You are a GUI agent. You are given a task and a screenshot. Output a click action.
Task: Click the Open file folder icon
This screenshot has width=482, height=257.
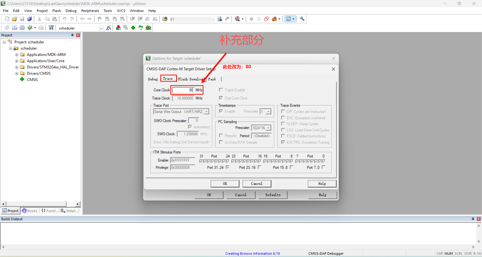15,19
